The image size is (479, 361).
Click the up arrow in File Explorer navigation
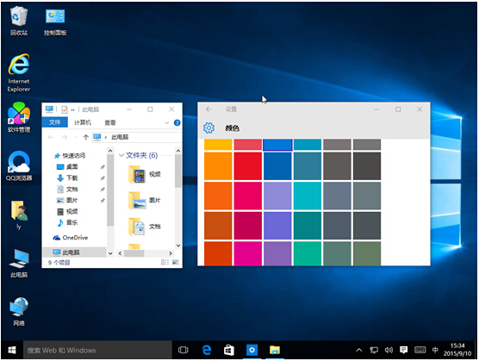[x=86, y=137]
